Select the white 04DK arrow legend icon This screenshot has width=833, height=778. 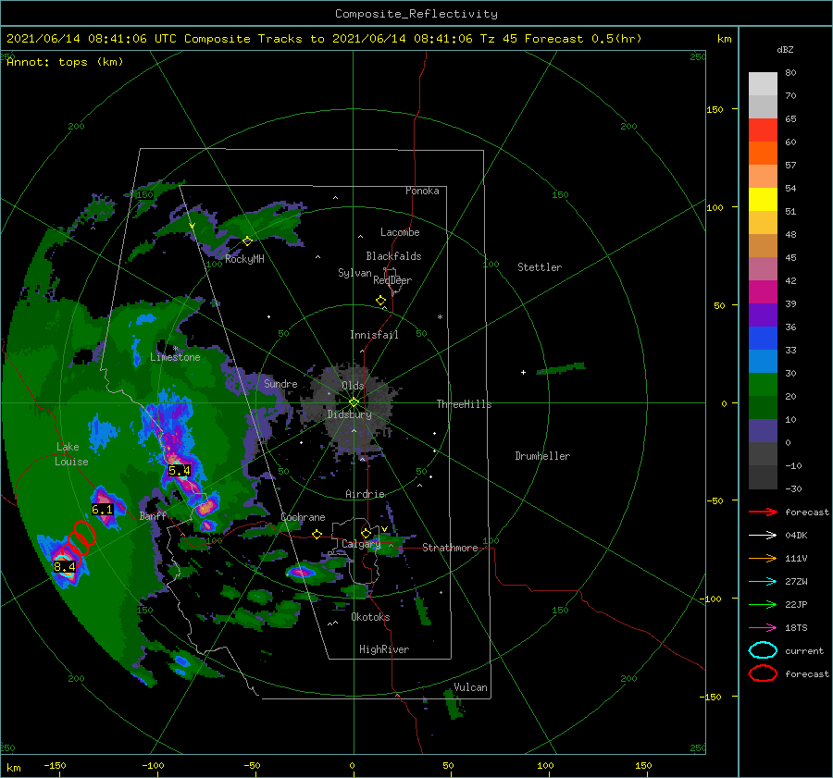point(763,536)
